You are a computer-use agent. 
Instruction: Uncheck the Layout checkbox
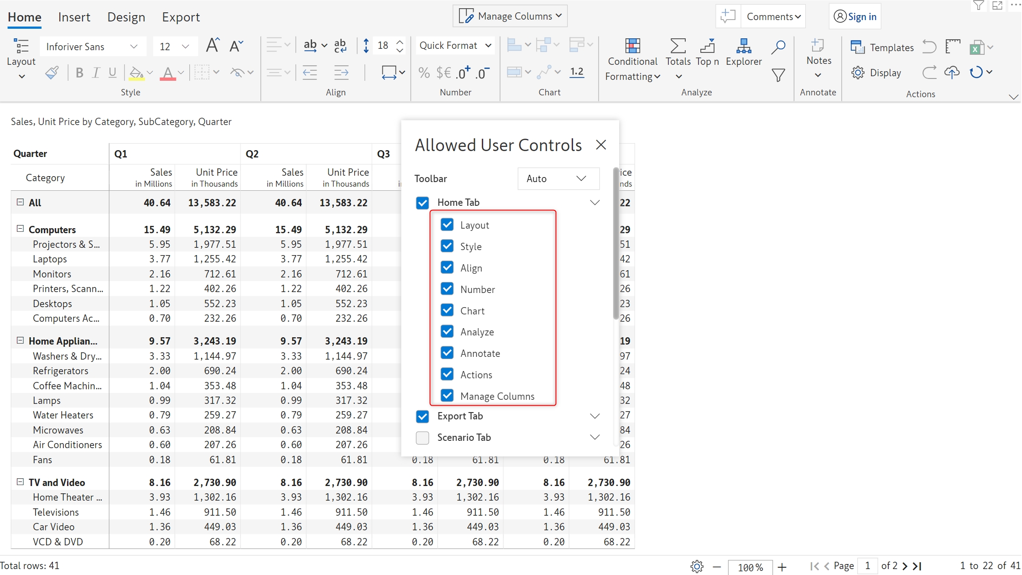point(447,225)
